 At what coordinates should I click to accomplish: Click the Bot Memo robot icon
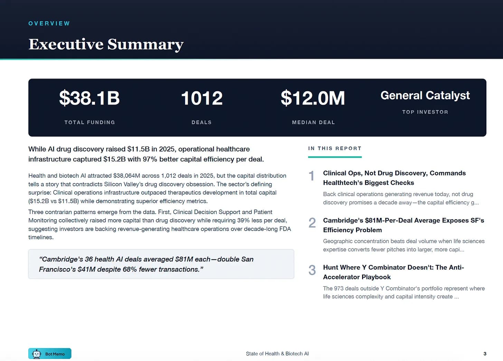[36, 353]
